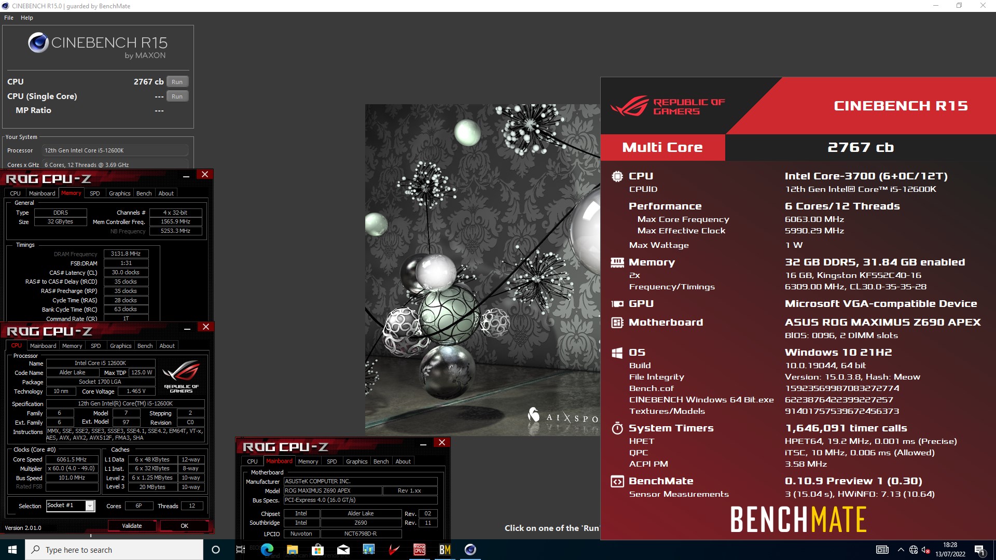
Task: Switch to SPD tab in CPU-Z memory timings window
Action: point(95,193)
